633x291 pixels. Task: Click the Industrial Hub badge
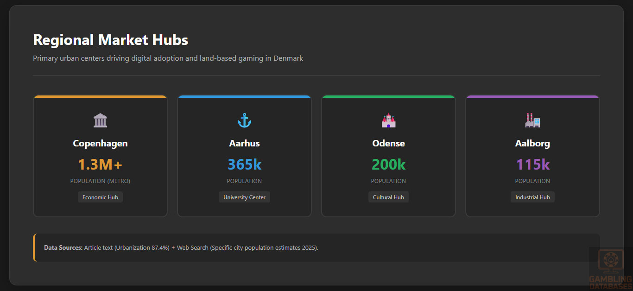[x=532, y=197]
